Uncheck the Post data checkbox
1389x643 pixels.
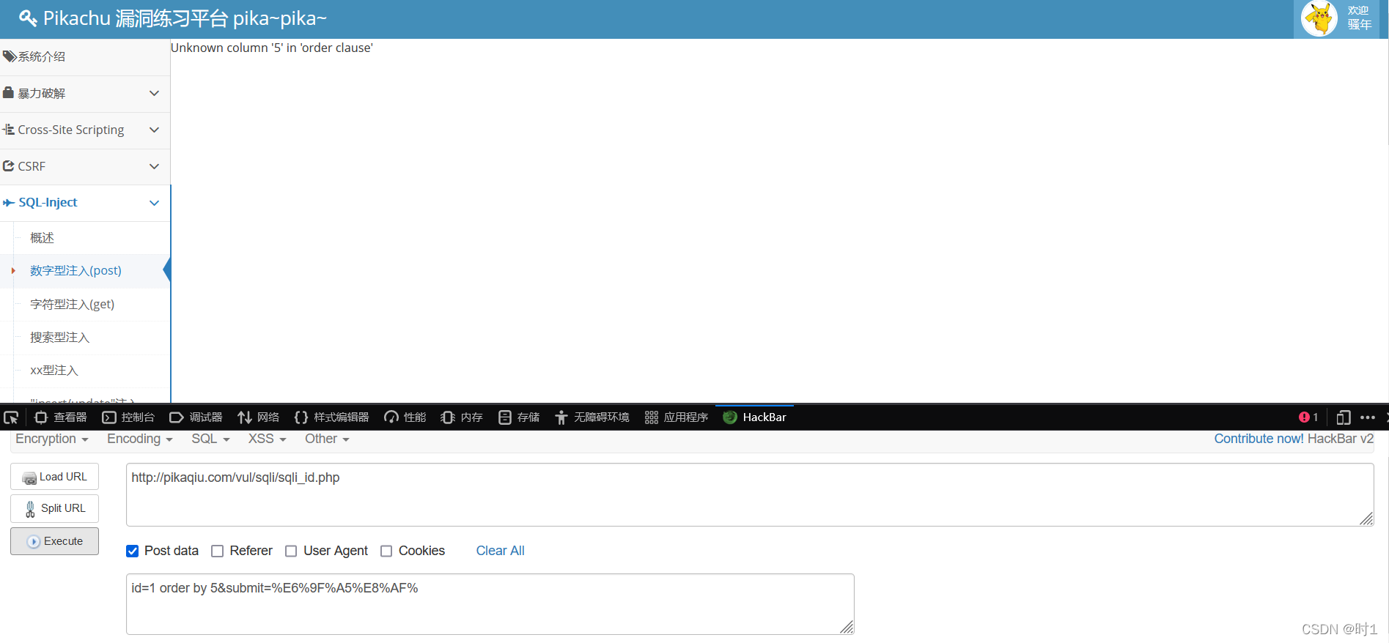point(133,551)
